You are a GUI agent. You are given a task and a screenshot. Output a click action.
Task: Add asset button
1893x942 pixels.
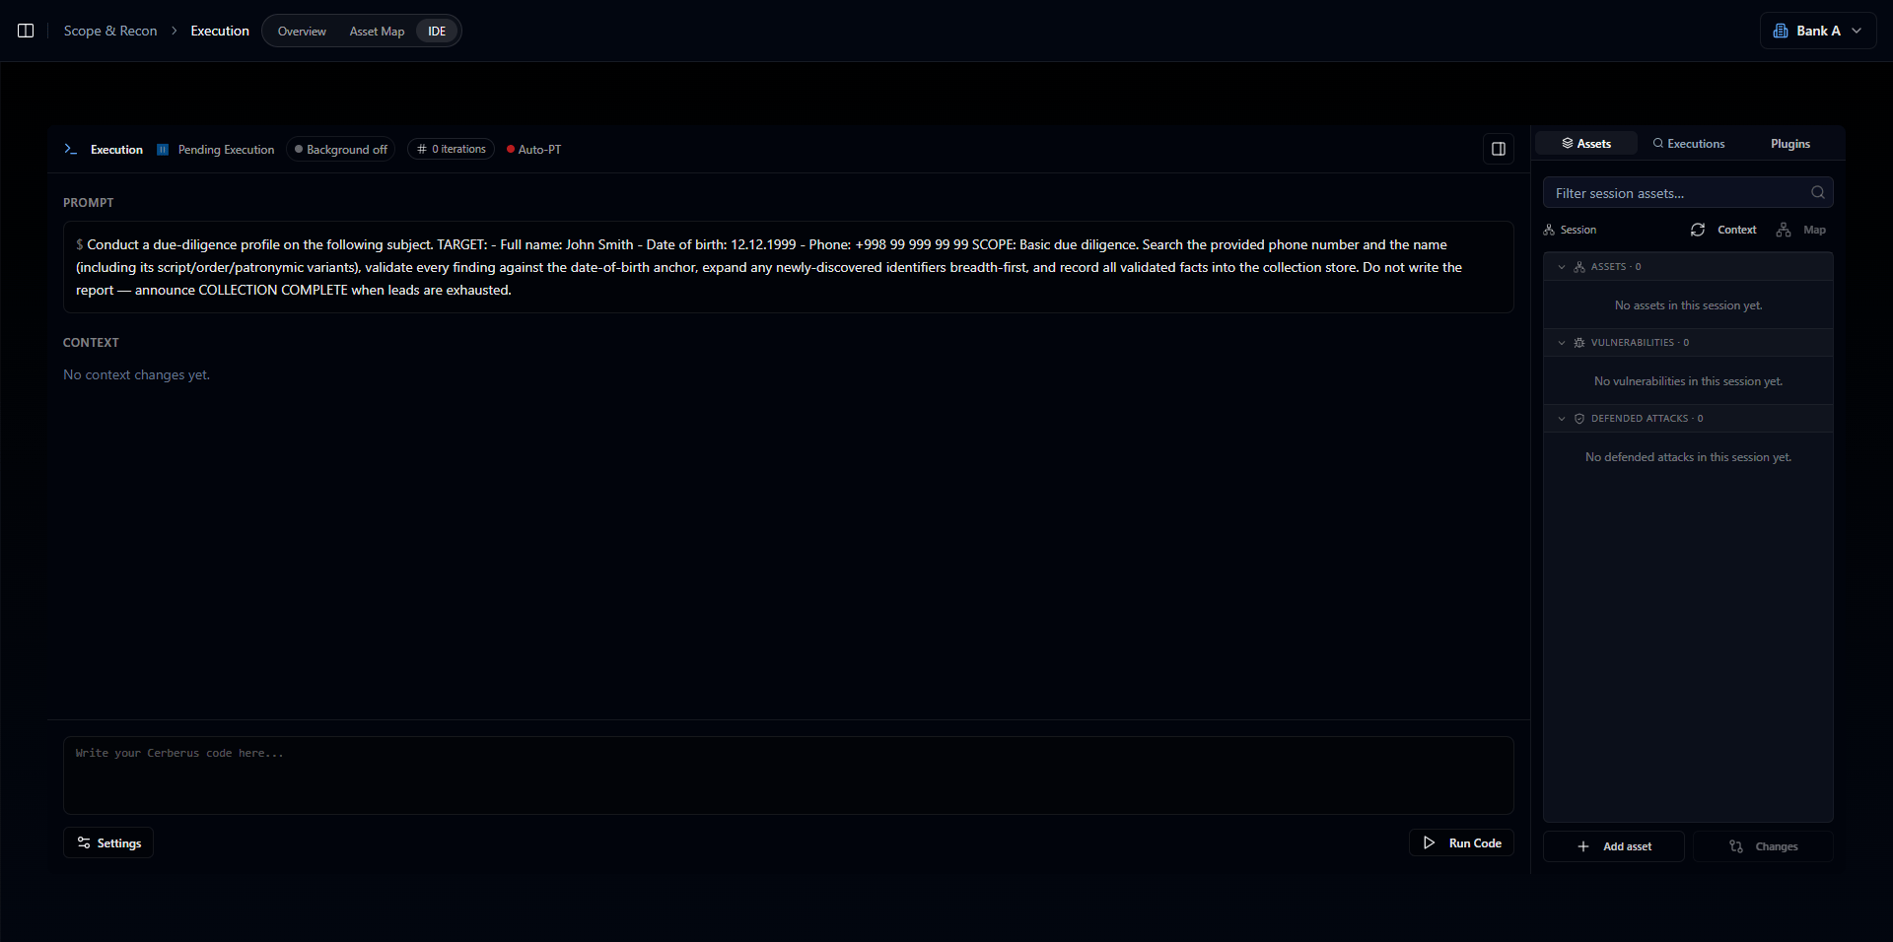(1613, 846)
